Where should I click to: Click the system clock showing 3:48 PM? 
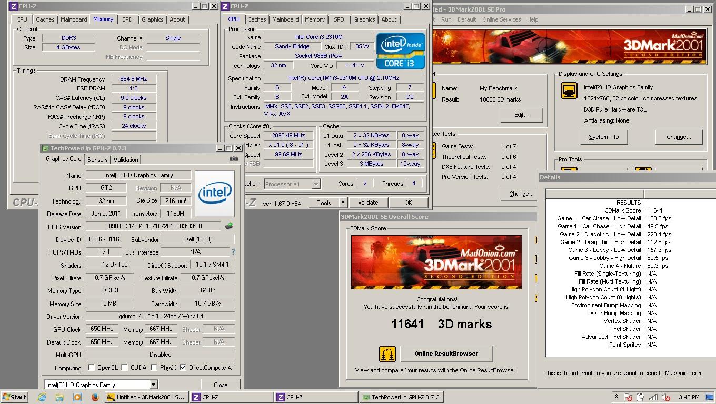[x=689, y=397]
